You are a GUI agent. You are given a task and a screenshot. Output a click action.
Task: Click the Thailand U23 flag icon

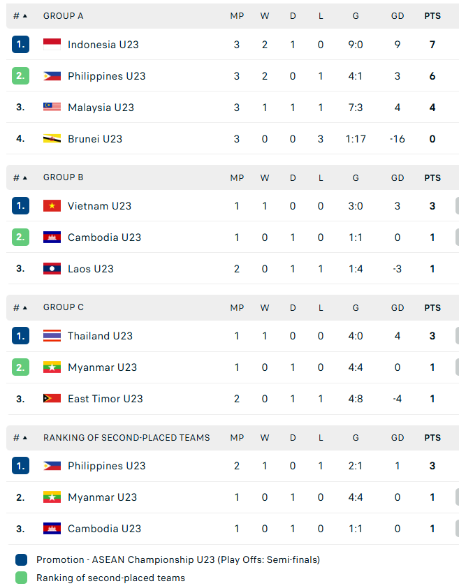(x=52, y=335)
